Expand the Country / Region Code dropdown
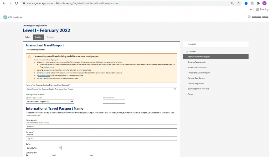Viewport: 269px width, 157px height. 50,102
